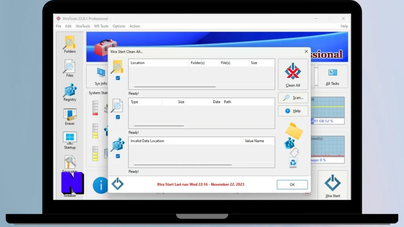404x227 pixels.
Task: Open the File menu
Action: click(x=58, y=26)
